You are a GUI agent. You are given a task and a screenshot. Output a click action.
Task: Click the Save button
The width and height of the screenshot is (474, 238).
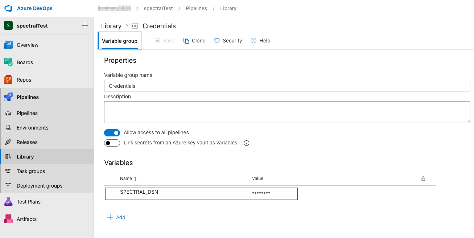coord(165,41)
